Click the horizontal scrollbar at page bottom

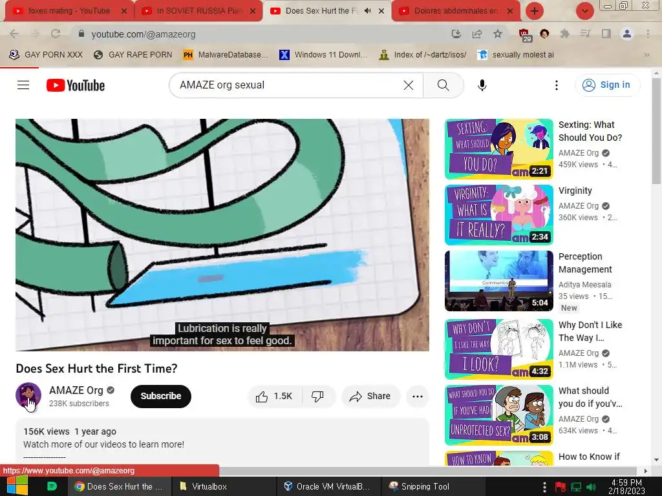pos(428,470)
